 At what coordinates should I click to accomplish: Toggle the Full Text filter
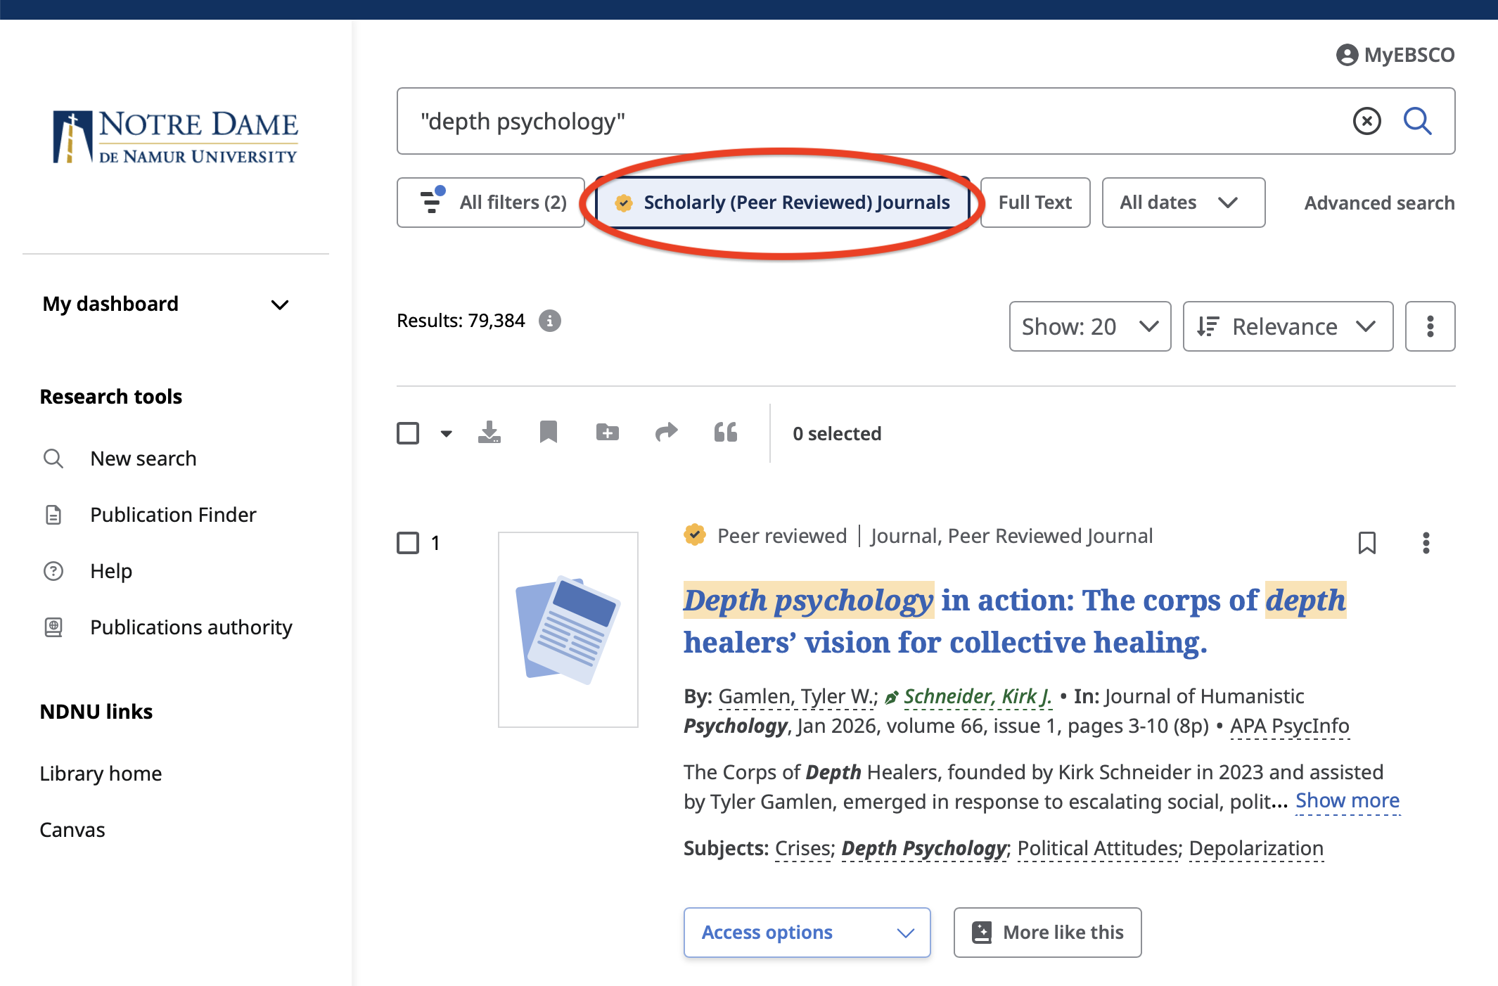point(1035,203)
